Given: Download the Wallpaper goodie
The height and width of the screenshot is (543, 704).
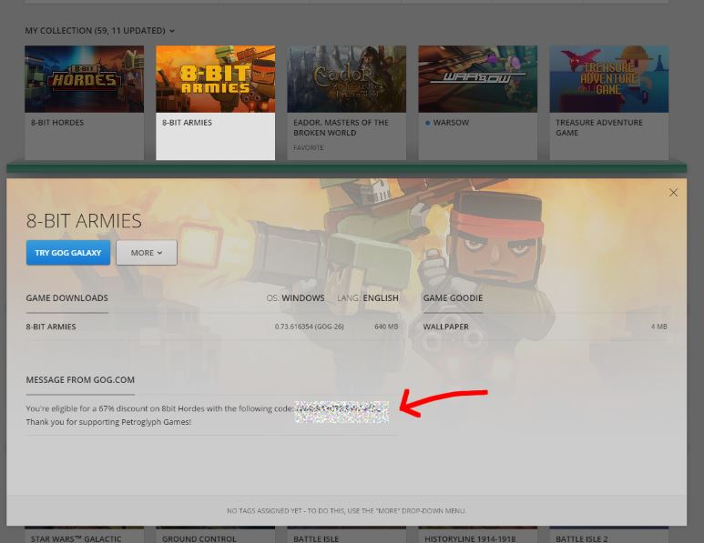Looking at the screenshot, I should pos(545,327).
